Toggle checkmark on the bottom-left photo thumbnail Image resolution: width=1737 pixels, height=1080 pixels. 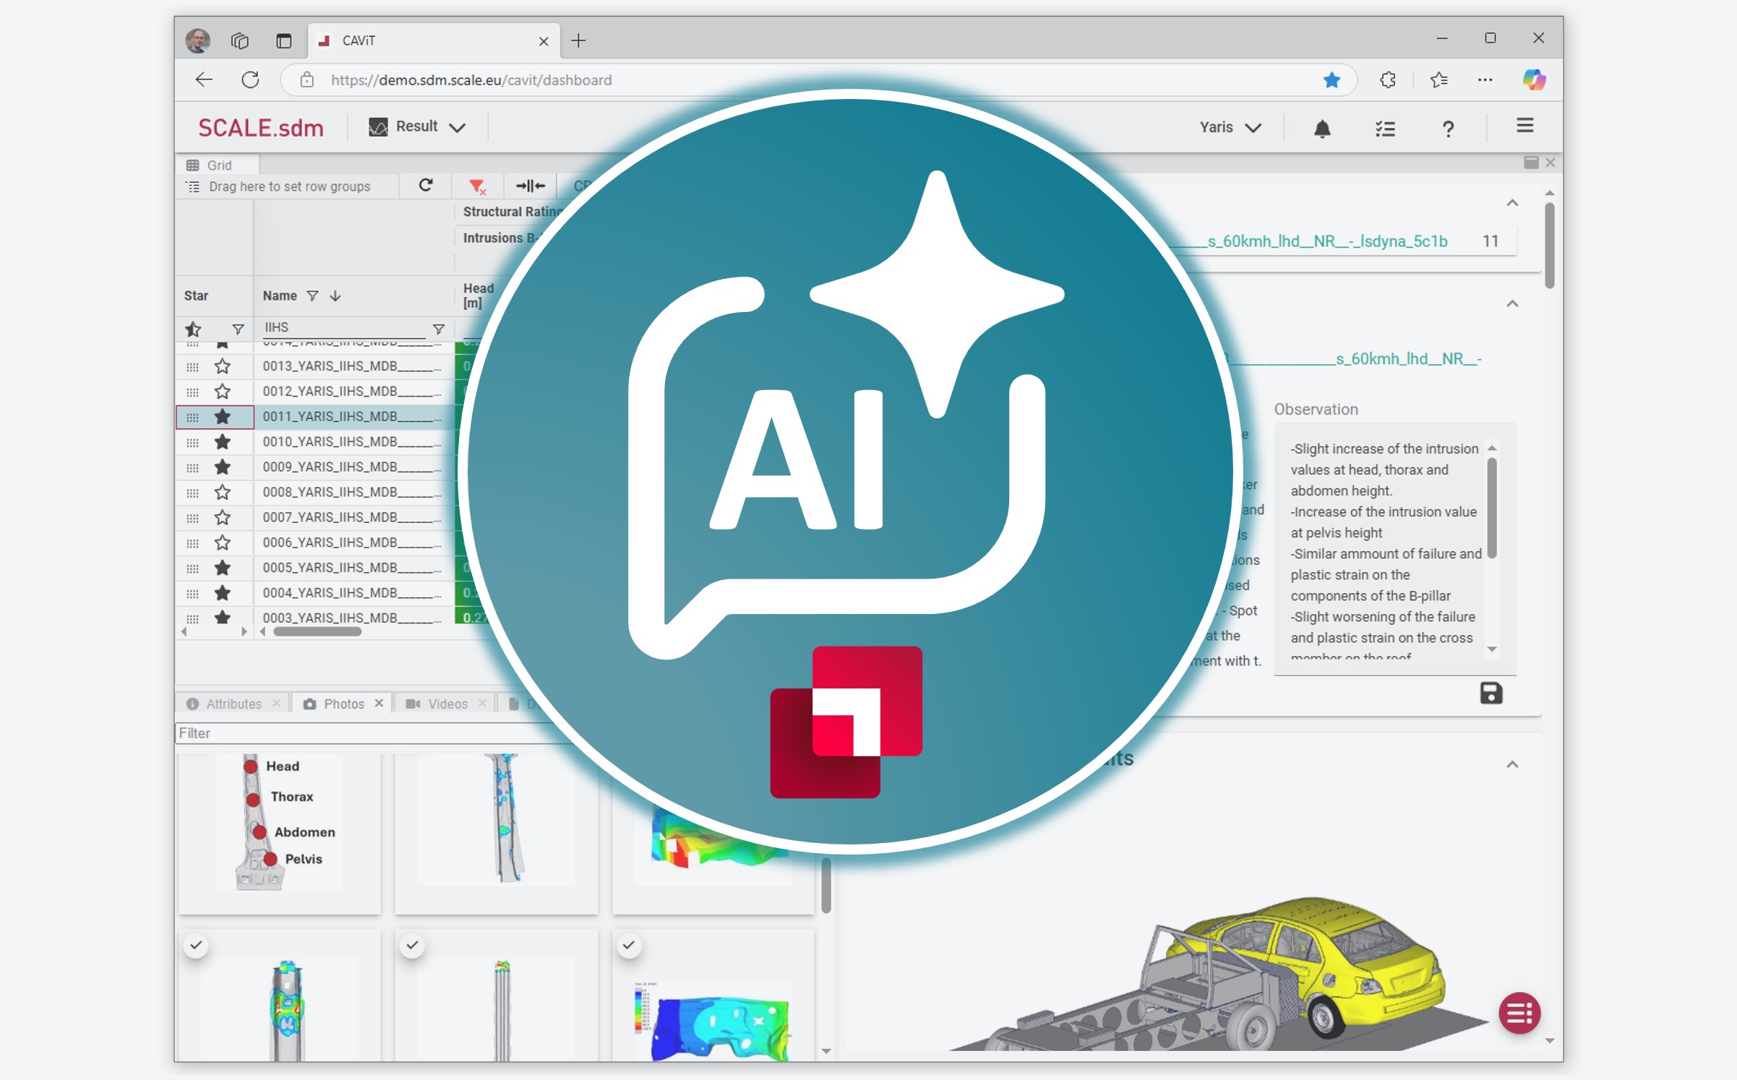click(x=196, y=945)
